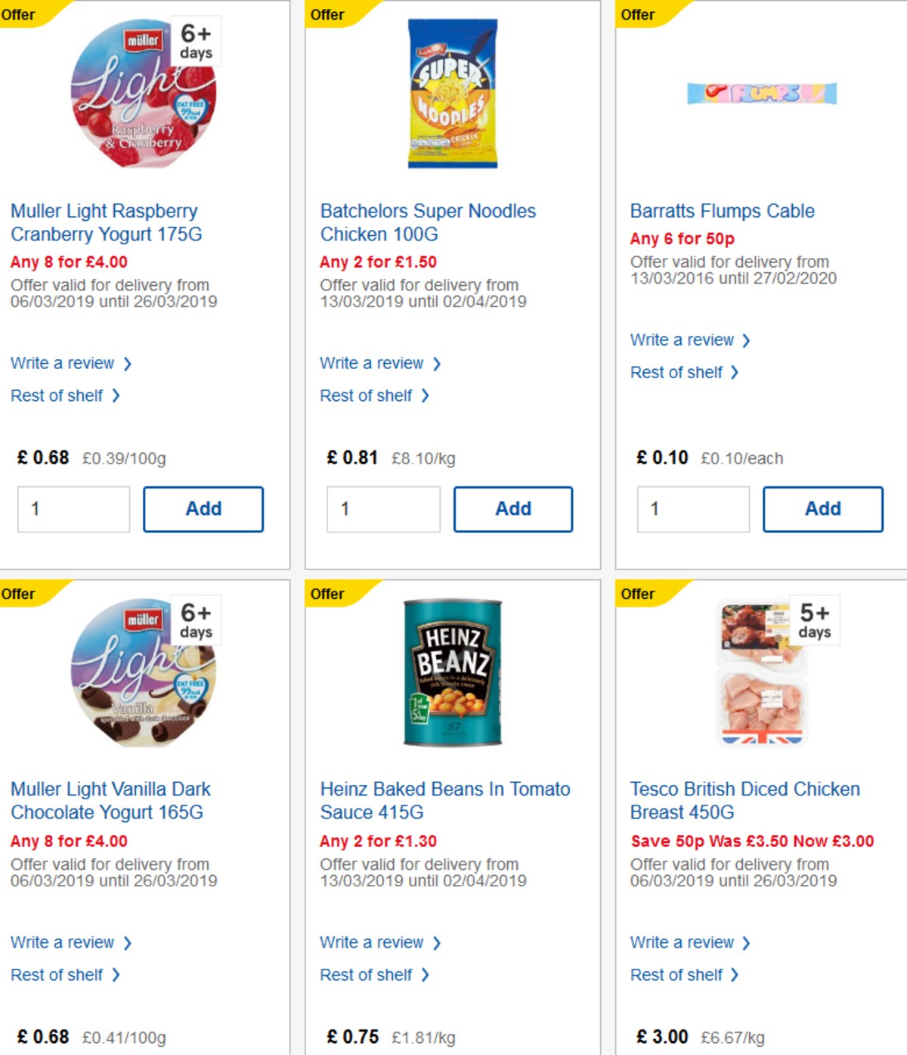The height and width of the screenshot is (1055, 907).
Task: Click the quantity field for Heinz Baked Beans
Action: point(382,1051)
